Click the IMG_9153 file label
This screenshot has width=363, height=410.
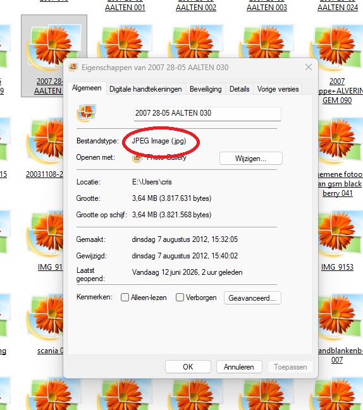(x=337, y=267)
